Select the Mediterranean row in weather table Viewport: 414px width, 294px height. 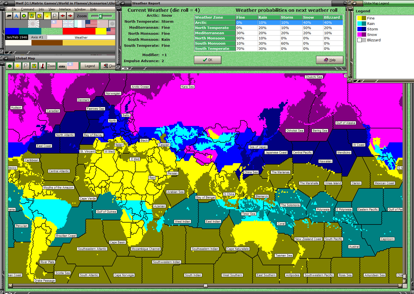pos(269,33)
